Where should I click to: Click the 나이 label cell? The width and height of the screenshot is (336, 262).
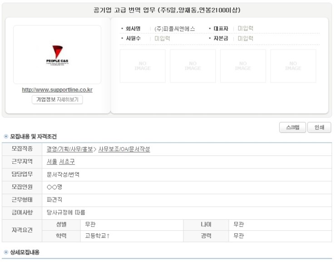coord(206,225)
